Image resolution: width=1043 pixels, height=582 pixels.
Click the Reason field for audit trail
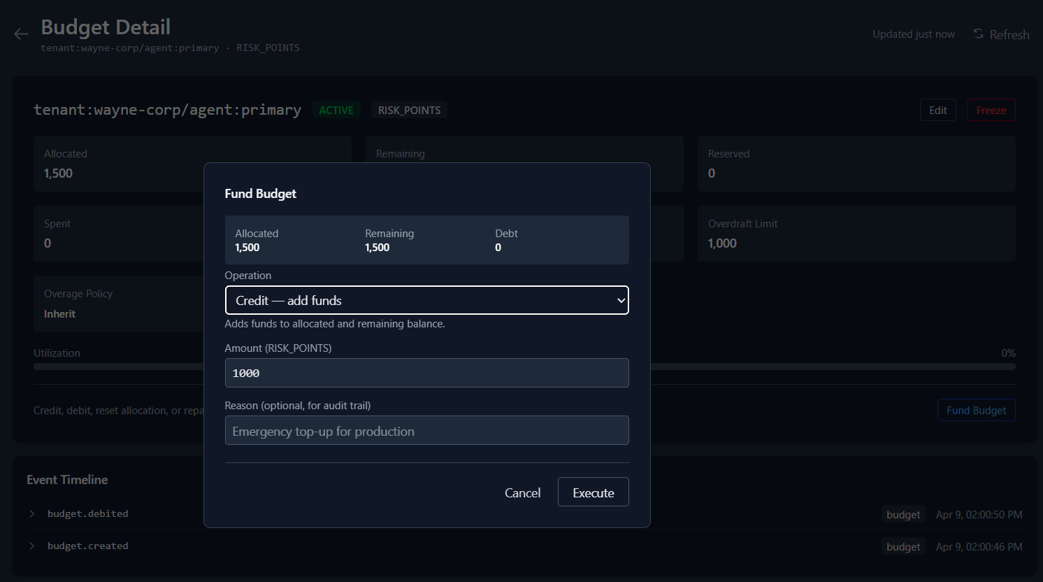coord(426,430)
